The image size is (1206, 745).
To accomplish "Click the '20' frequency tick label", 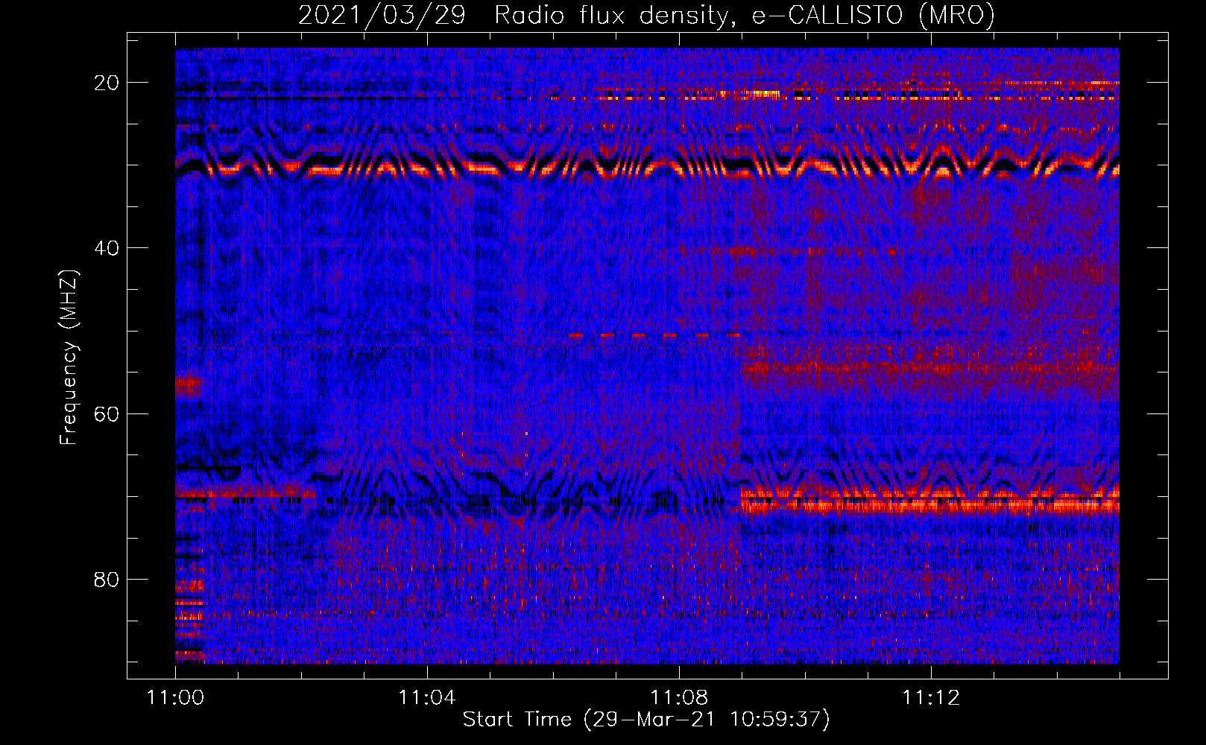I will pyautogui.click(x=107, y=83).
